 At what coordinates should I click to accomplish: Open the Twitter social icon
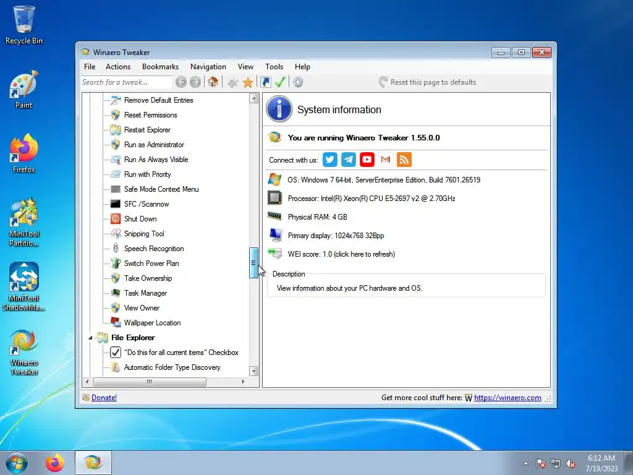(330, 160)
